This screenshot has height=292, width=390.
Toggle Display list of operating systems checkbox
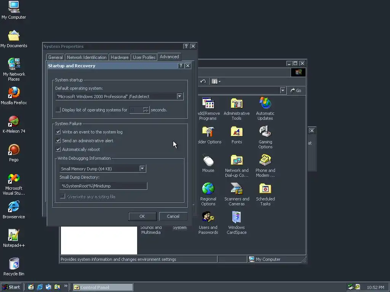point(58,110)
